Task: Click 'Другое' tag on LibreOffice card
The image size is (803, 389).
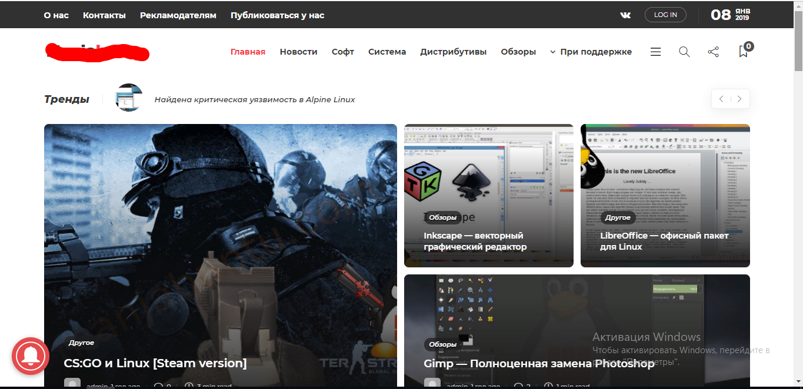Action: pos(618,217)
